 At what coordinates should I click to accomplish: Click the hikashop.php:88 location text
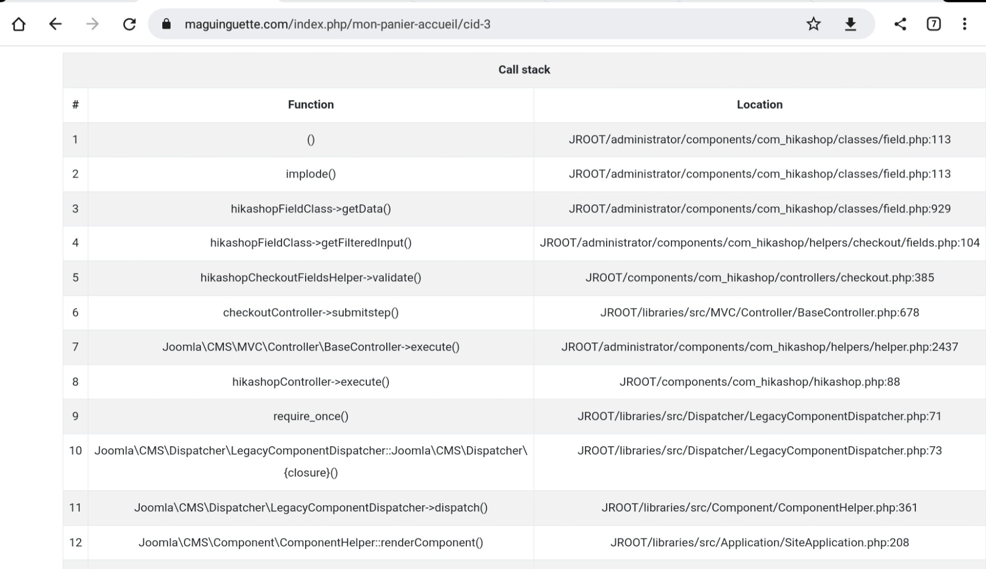(759, 381)
